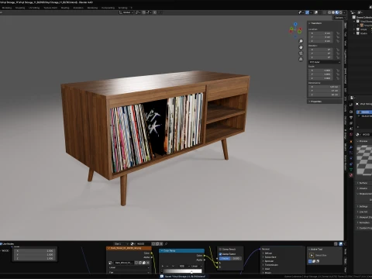Toggle the Use Nodes checkbox
Screen dimensions: 372x279
click(1, 244)
